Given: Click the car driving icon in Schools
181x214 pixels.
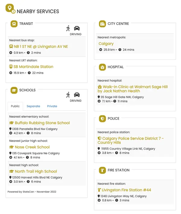Looking at the screenshot, I should 77,95.
